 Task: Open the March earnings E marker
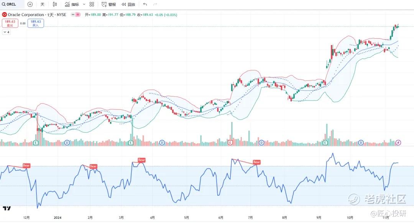click(131, 143)
